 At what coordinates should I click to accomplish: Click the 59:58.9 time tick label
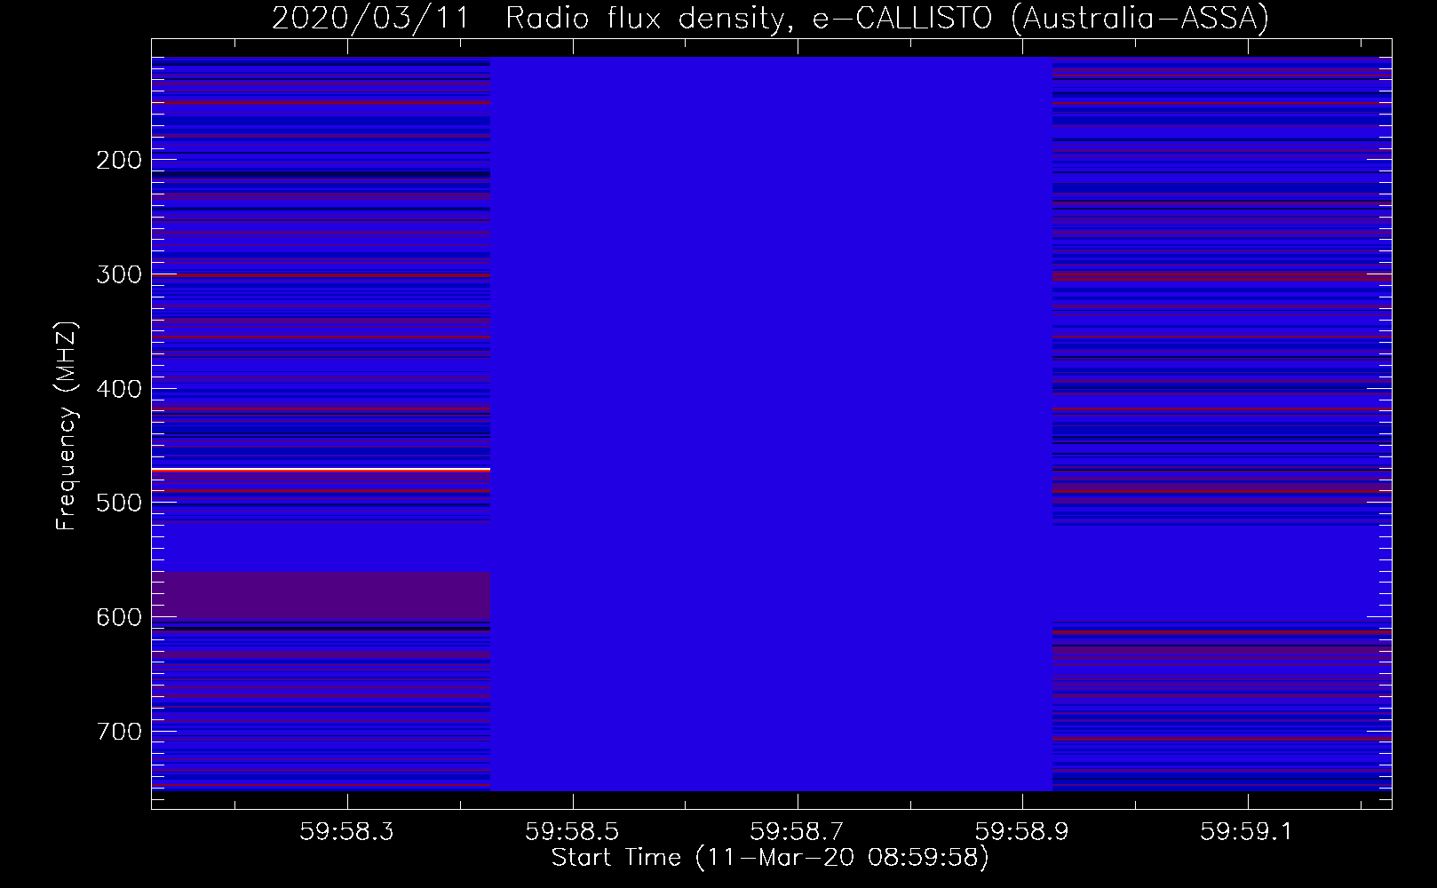click(1023, 831)
